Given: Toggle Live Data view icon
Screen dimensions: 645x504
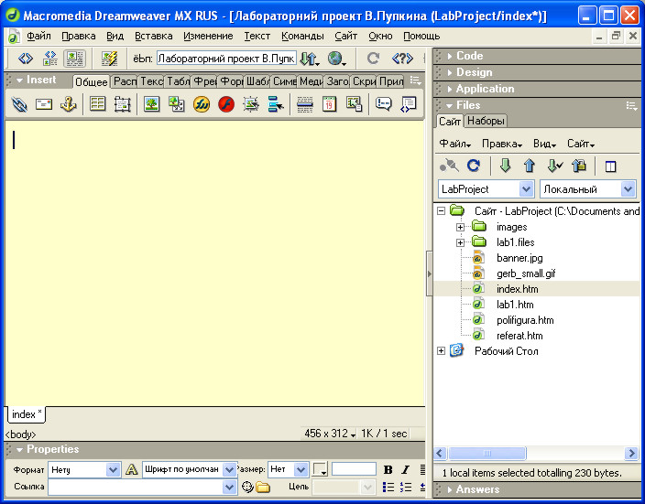Looking at the screenshot, I should pyautogui.click(x=109, y=59).
